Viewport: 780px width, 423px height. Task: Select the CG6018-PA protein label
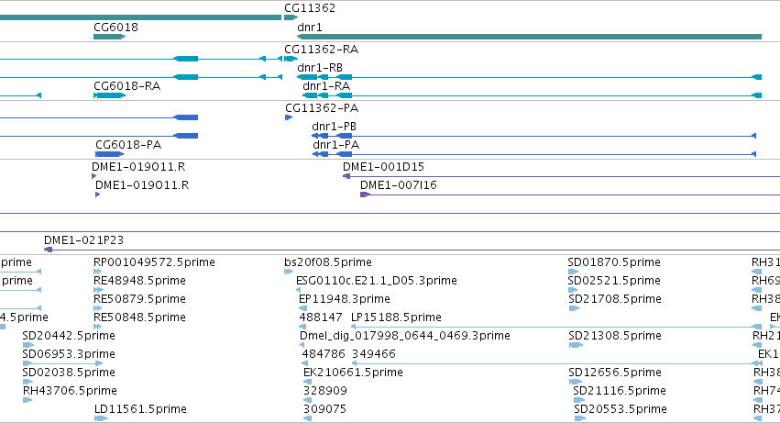tap(128, 144)
